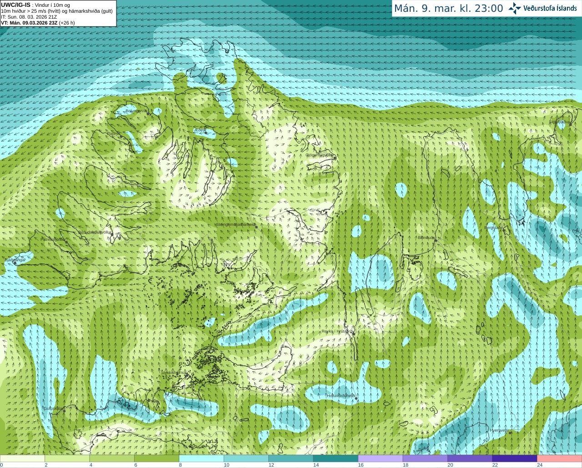Click the legend scale value '12'

(x=271, y=465)
